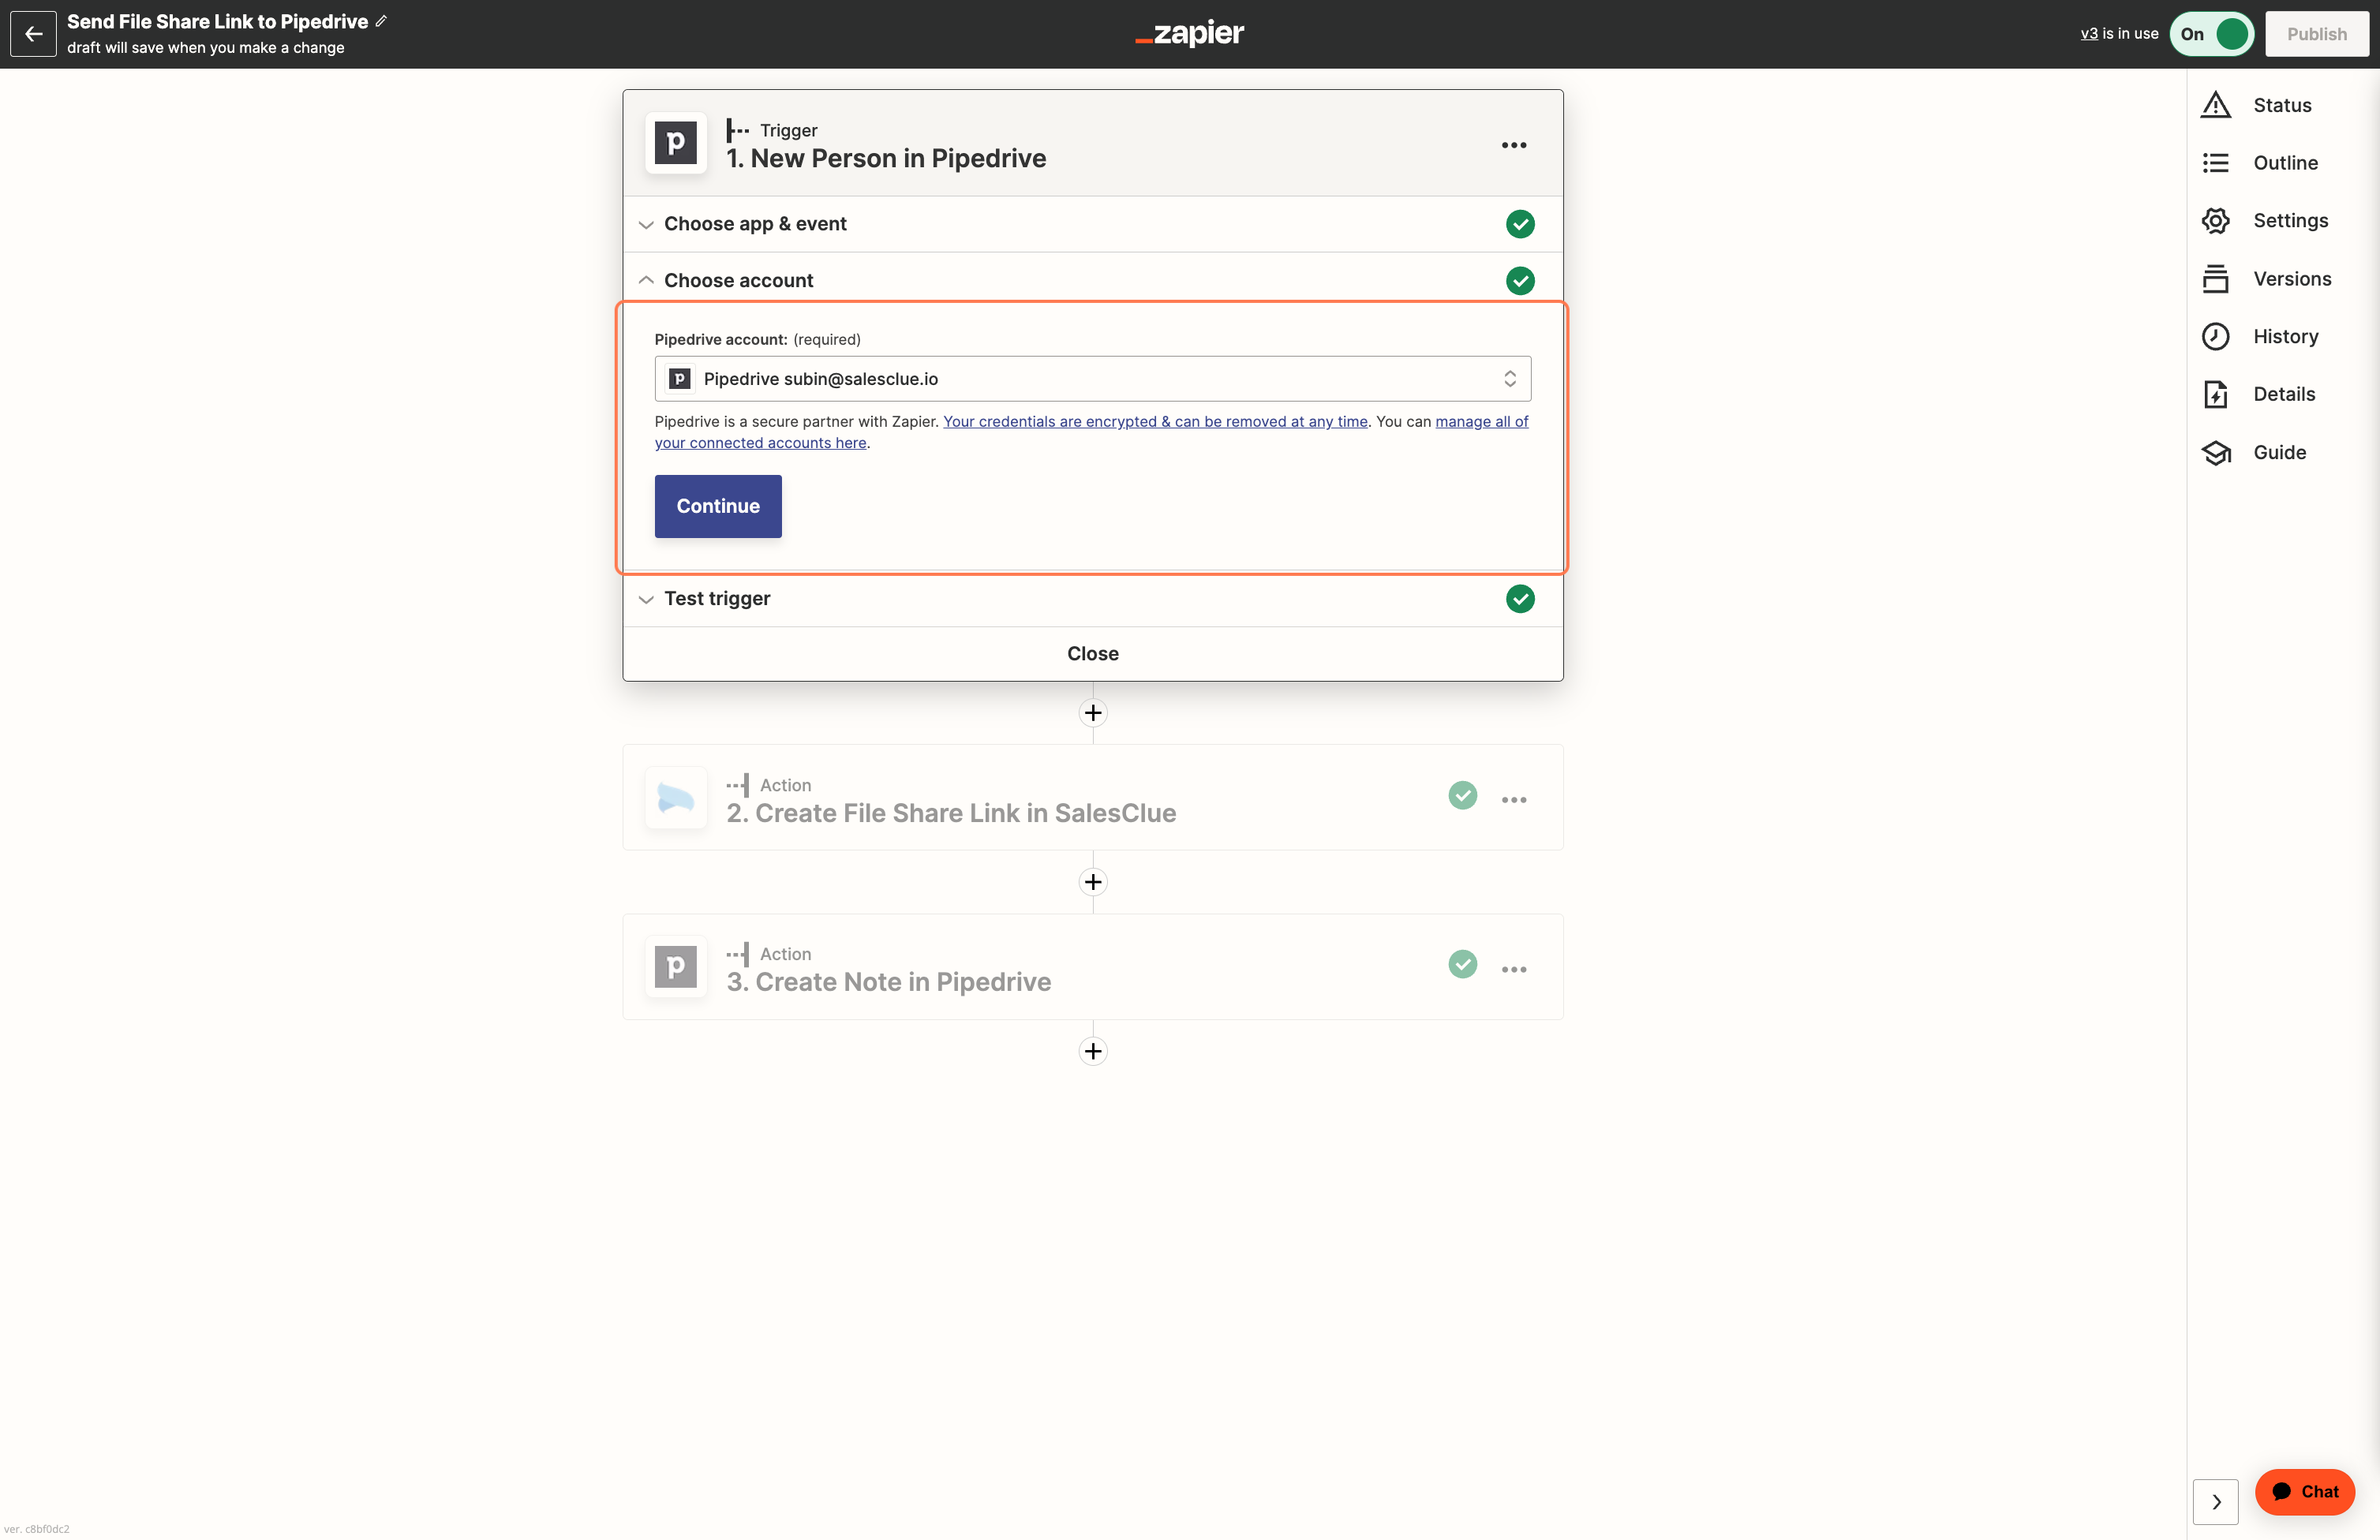Edit Zap title with the pencil icon
Viewport: 2380px width, 1540px height.
(x=381, y=21)
